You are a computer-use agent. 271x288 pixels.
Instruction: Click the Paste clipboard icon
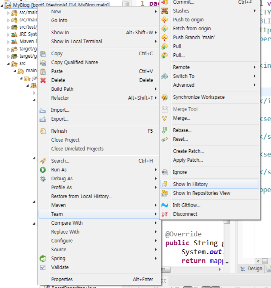click(x=43, y=71)
